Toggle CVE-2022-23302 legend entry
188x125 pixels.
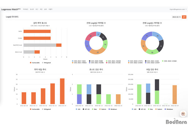pos(169,61)
